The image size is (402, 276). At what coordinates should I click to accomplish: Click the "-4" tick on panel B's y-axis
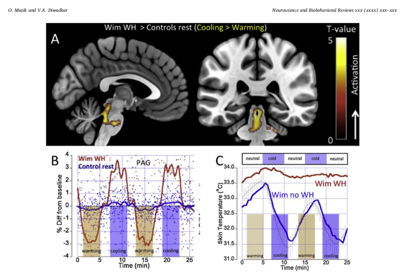tap(67, 256)
